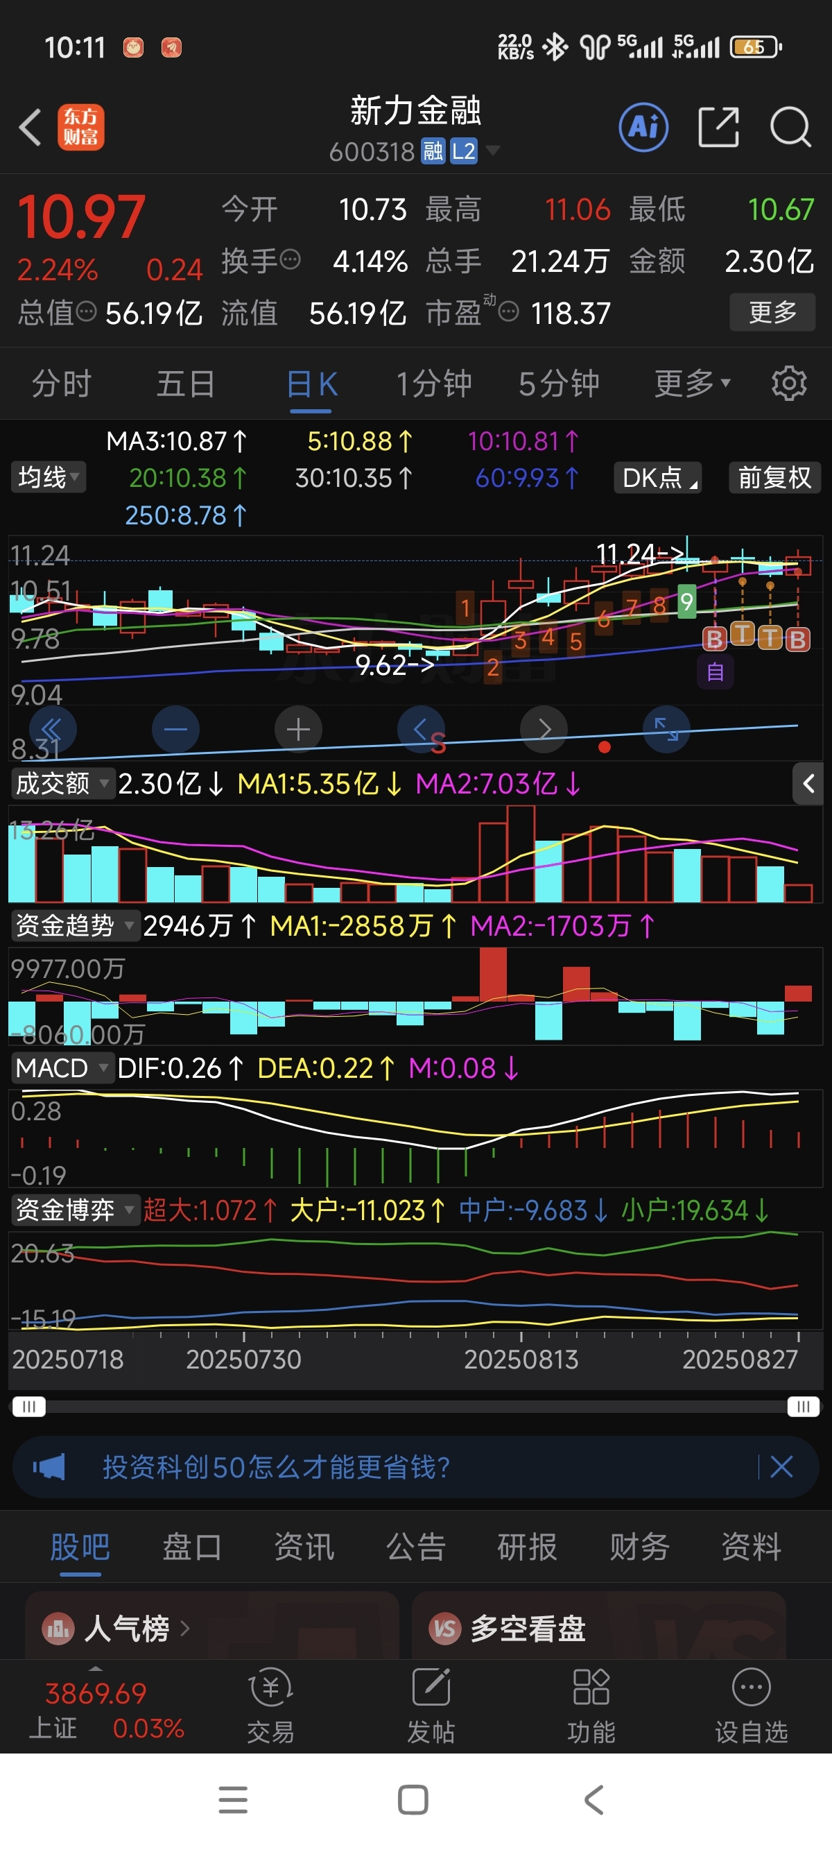Grab right handle of date range slider
This screenshot has height=1852, width=832.
[804, 1406]
